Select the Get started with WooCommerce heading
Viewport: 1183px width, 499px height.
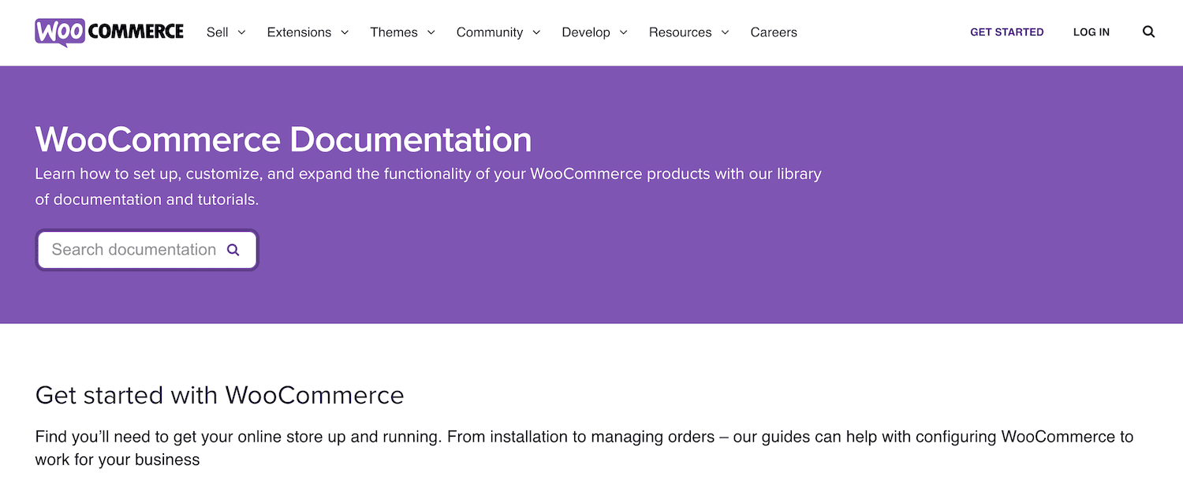219,395
